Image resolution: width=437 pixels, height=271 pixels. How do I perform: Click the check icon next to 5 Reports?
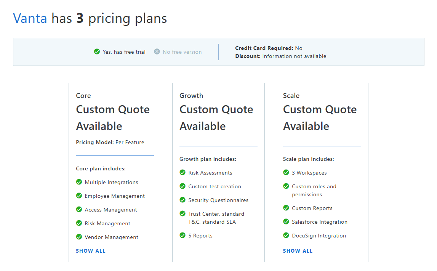(x=182, y=235)
